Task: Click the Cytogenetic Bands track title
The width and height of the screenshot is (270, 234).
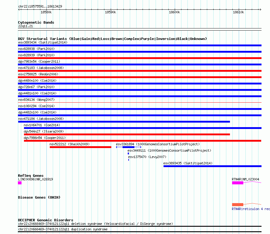Action: coord(36,22)
